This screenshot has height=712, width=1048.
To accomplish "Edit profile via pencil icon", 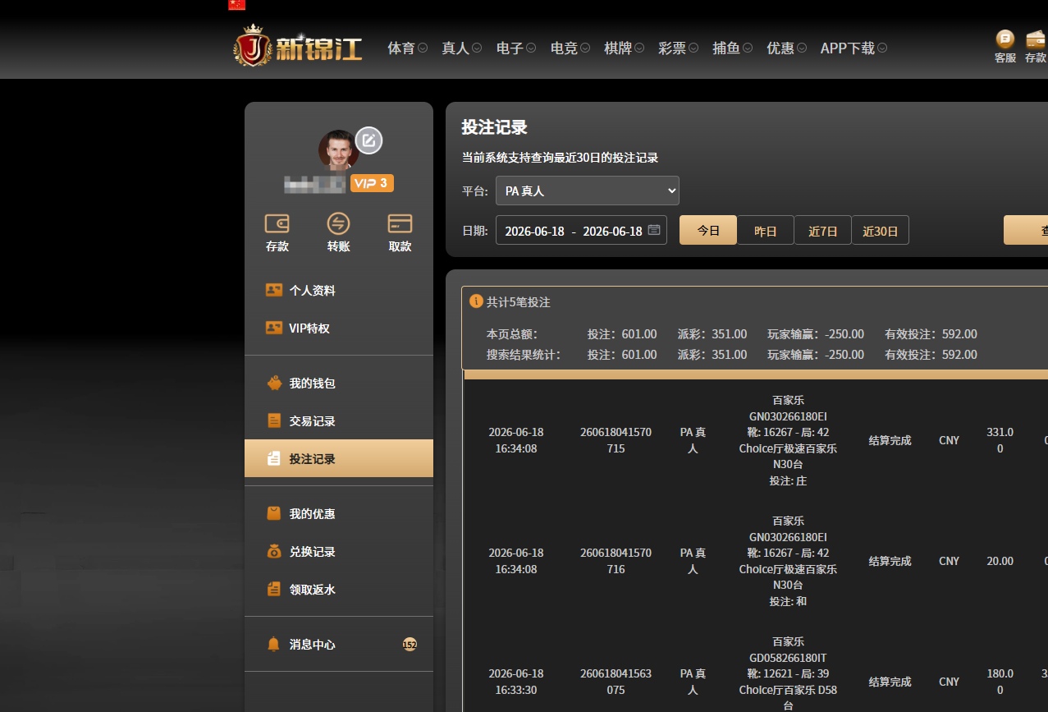I will 369,140.
